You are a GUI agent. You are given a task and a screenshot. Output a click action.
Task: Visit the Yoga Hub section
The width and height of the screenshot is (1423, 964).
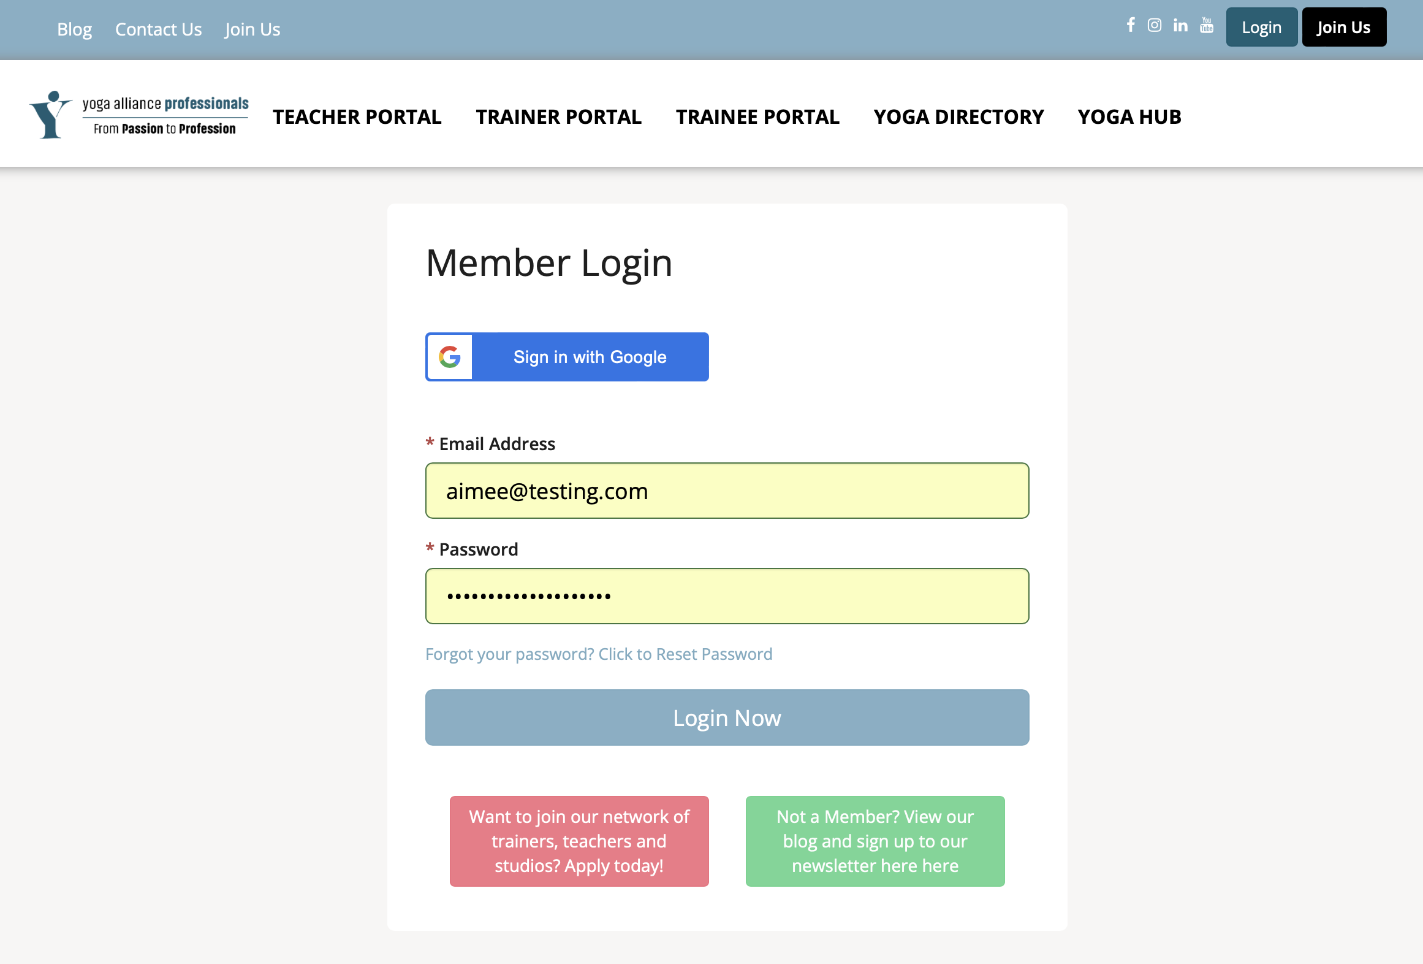pos(1129,117)
